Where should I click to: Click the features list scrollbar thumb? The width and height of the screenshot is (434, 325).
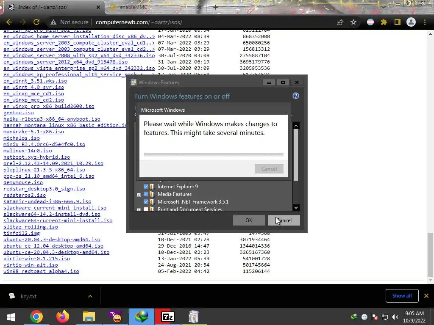[x=296, y=155]
